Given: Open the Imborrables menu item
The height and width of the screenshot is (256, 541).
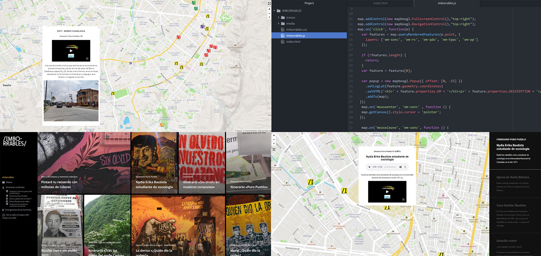Looking at the screenshot, I should tap(8, 177).
